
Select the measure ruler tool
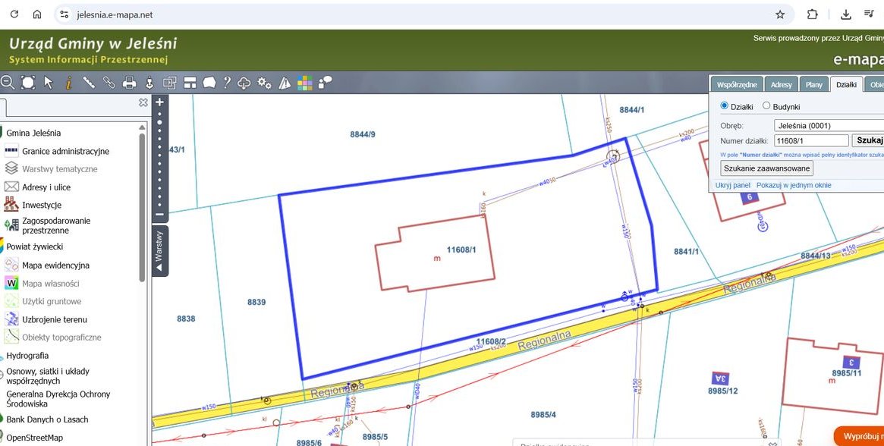pyautogui.click(x=88, y=83)
